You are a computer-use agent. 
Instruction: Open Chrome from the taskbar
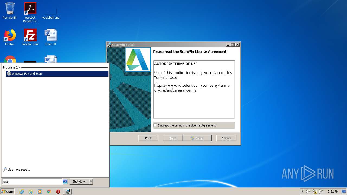[x=49, y=191]
